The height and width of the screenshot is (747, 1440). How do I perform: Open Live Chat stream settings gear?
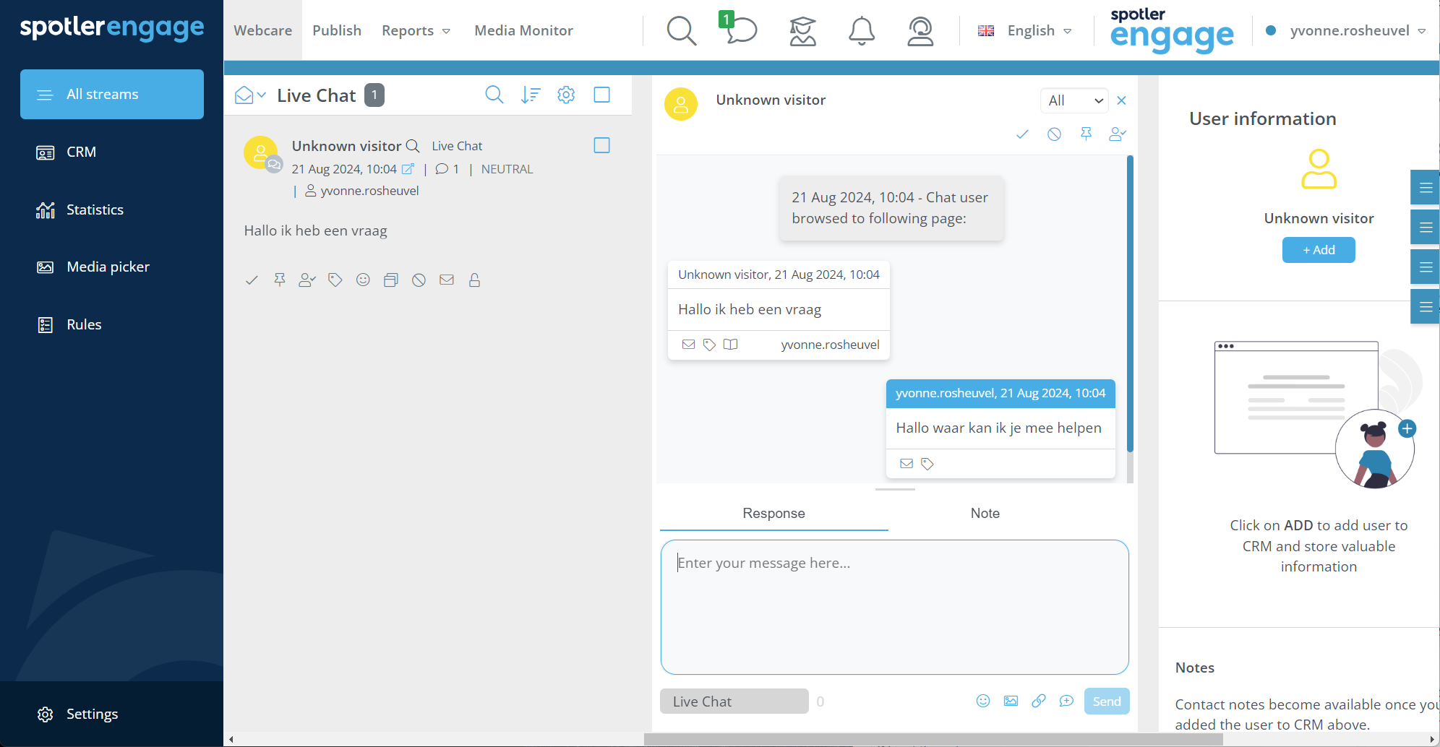click(x=566, y=95)
